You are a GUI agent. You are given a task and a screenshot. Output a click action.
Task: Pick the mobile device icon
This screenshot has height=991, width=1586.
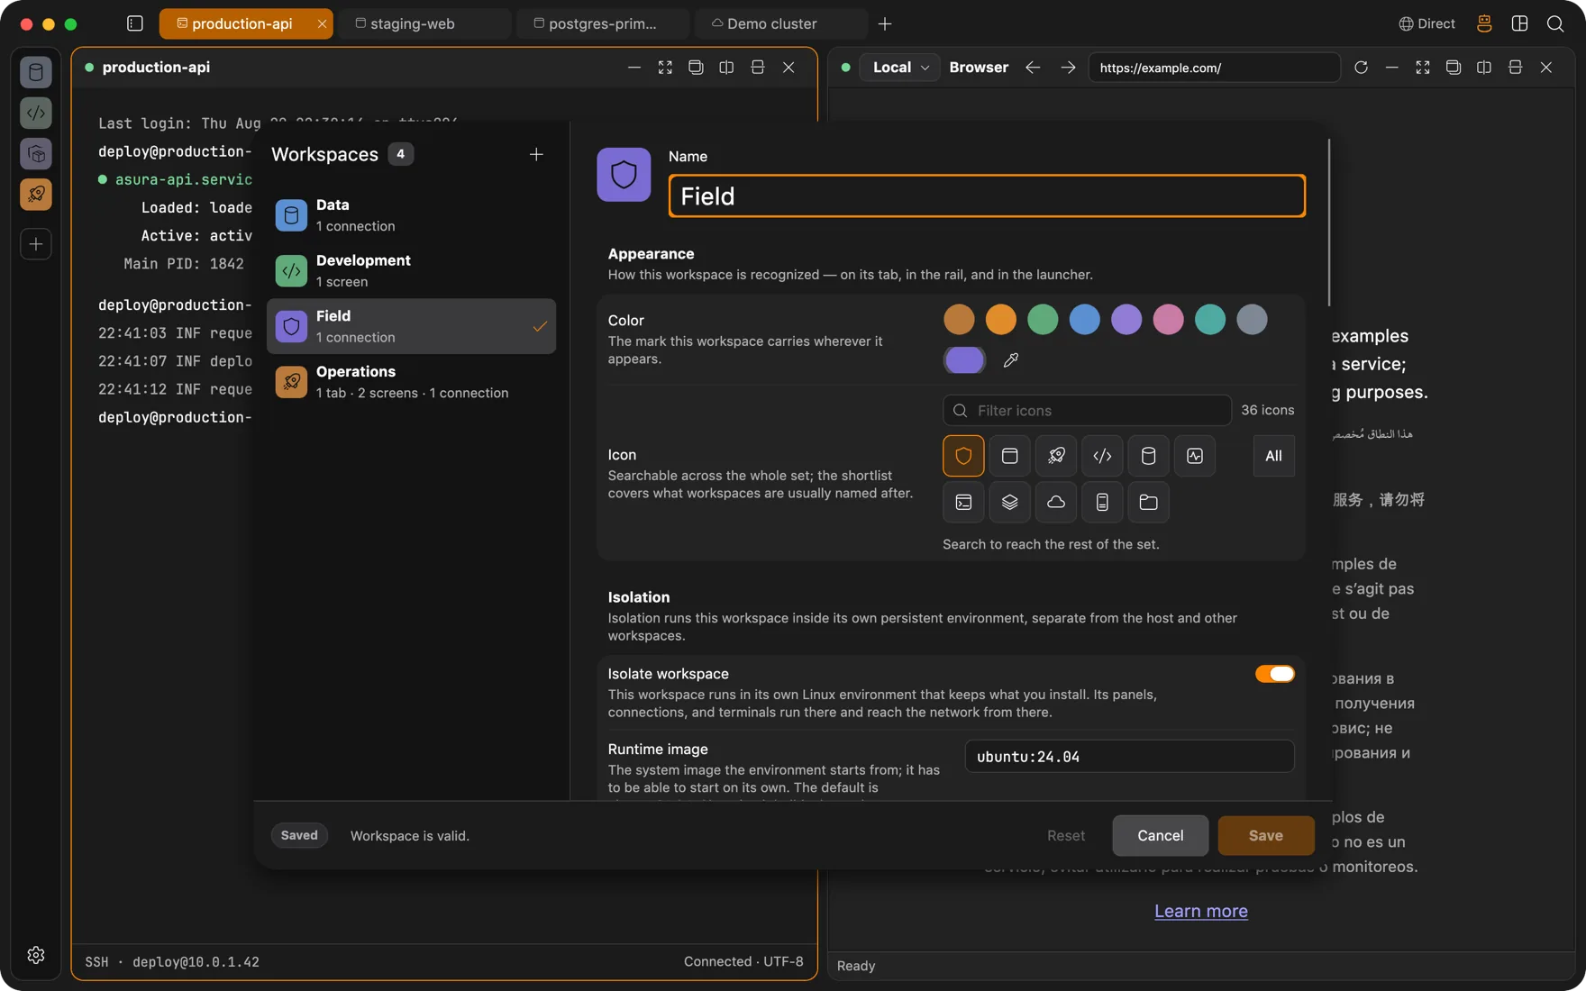click(1102, 502)
